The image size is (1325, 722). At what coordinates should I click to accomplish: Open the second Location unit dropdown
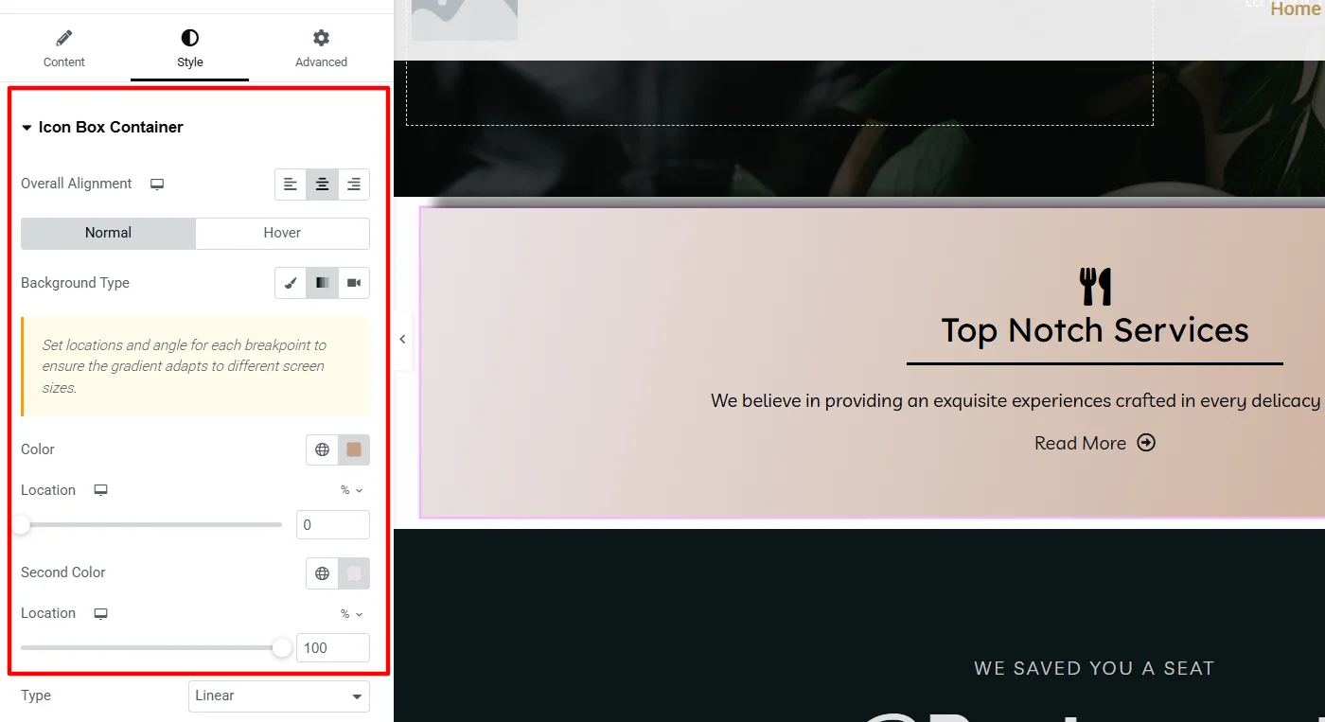click(352, 613)
